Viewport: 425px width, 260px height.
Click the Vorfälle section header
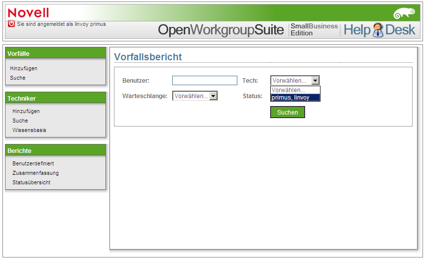point(55,53)
